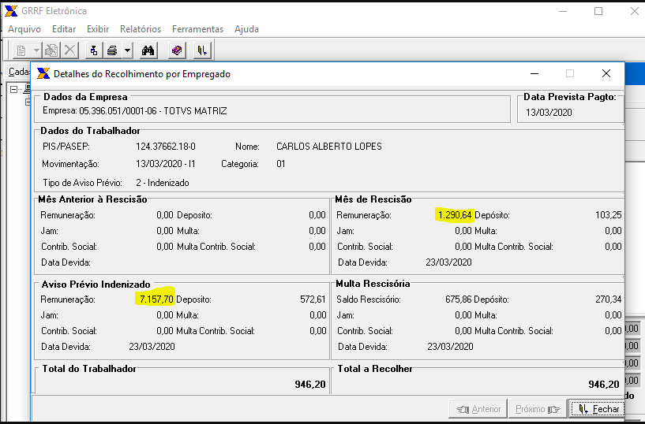Open the Ajuda menu

point(246,29)
